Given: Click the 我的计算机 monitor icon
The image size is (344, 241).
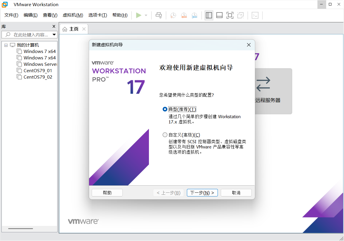Looking at the screenshot, I should point(13,45).
